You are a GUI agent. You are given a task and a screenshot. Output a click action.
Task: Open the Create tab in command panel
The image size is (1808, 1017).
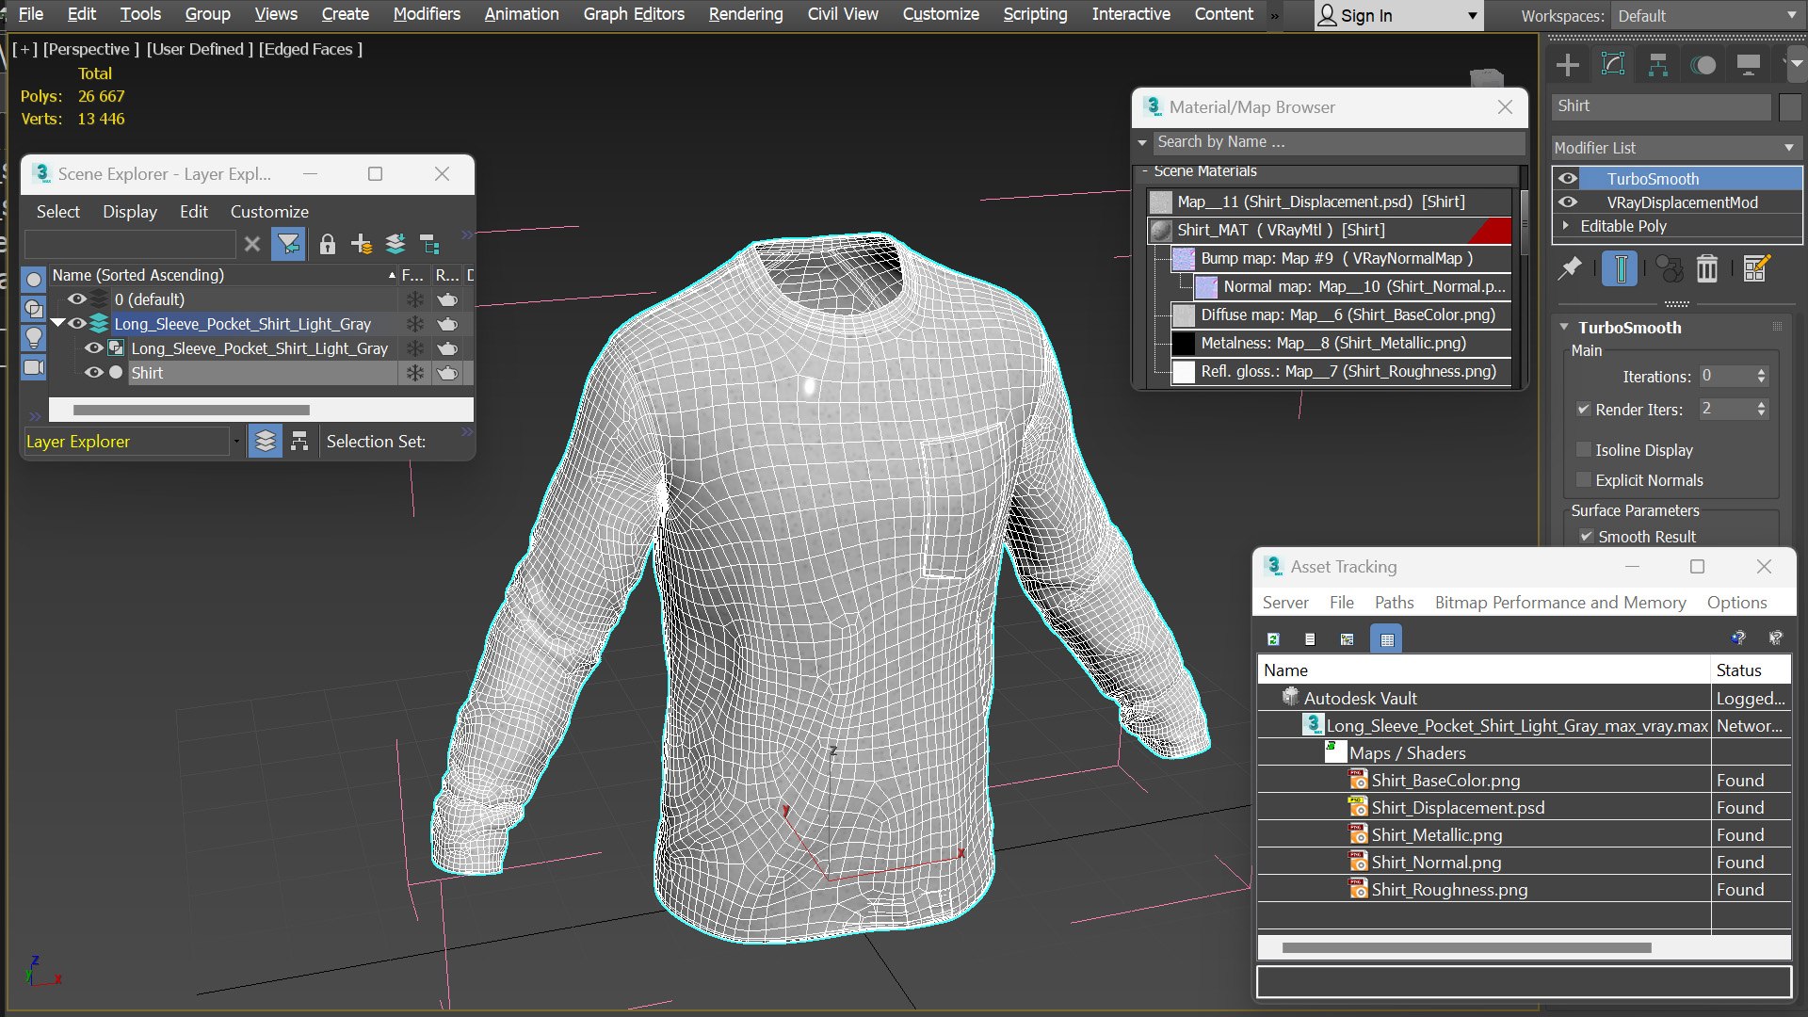(x=1568, y=65)
